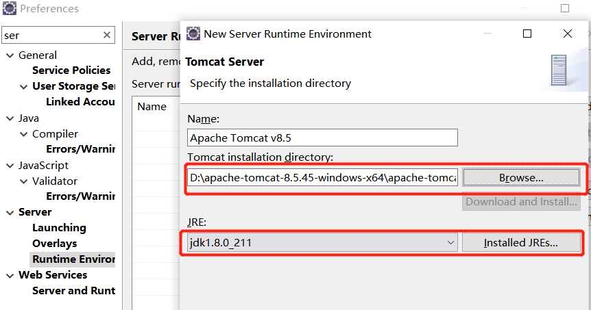The image size is (591, 310).
Task: Select the Web Services label in the tree
Action: coord(53,275)
